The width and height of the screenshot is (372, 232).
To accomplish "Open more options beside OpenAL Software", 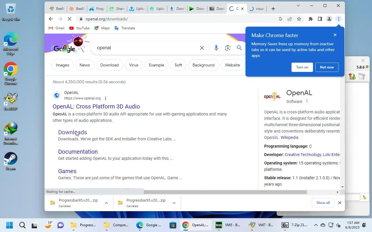I will (x=307, y=101).
